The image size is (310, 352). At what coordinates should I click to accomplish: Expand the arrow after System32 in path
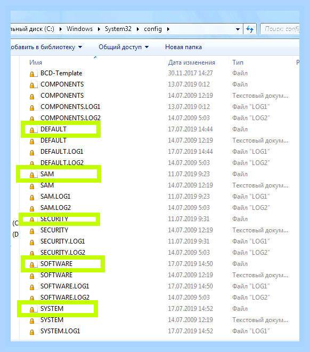coord(138,29)
